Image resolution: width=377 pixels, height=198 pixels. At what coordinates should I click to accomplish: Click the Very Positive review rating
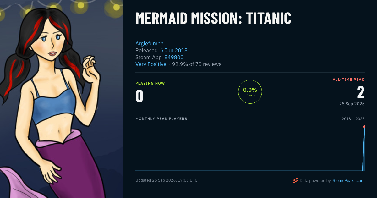tap(151, 64)
